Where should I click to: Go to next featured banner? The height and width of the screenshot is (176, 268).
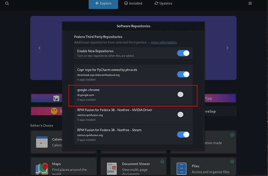click(x=227, y=48)
